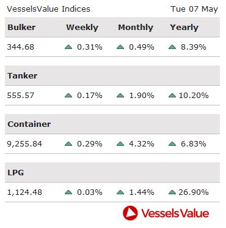Click the Bulker index value 344.68
Viewport: 226px width, 228px height.
(21, 47)
